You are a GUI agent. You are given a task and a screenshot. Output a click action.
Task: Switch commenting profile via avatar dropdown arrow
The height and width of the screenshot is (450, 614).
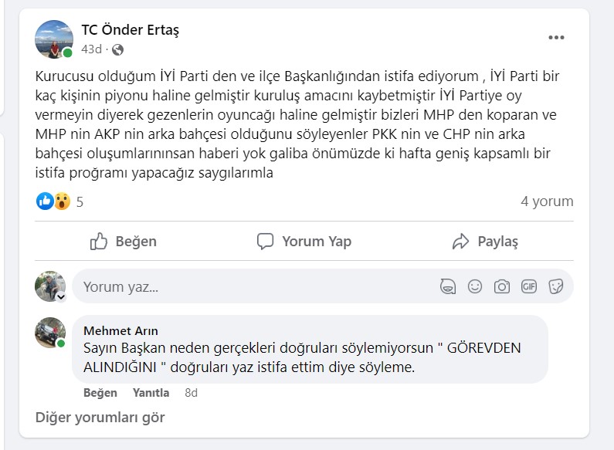pyautogui.click(x=61, y=297)
